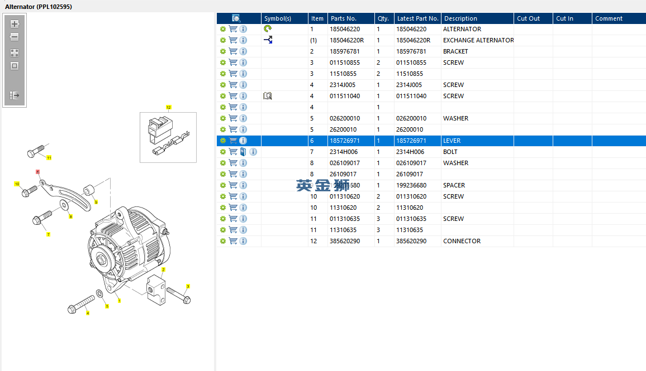
Task: Click the list-with-arrow panel toggle icon
Action: point(15,95)
